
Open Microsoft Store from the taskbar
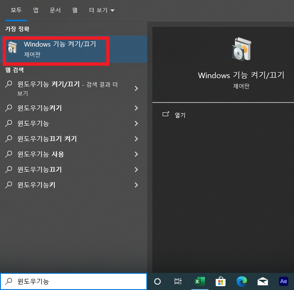point(220,281)
